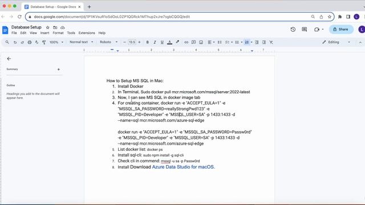
Task: Open the zoom level 100% dropdown
Action: pos(56,42)
